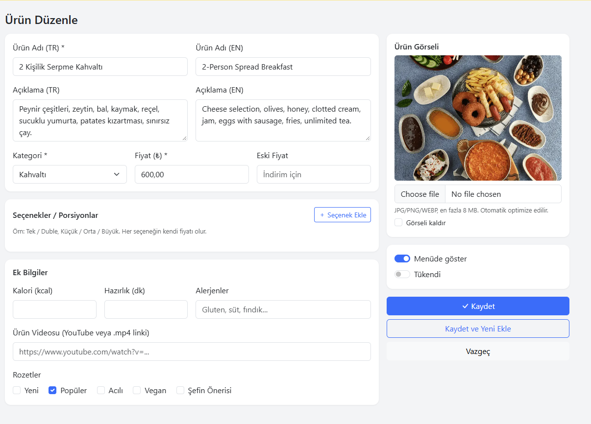Uncheck the Popüler badge checkbox

coord(52,390)
